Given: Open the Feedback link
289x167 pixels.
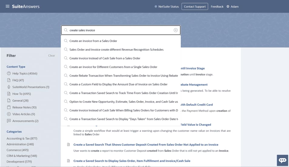Looking at the screenshot, I should 217,6.
